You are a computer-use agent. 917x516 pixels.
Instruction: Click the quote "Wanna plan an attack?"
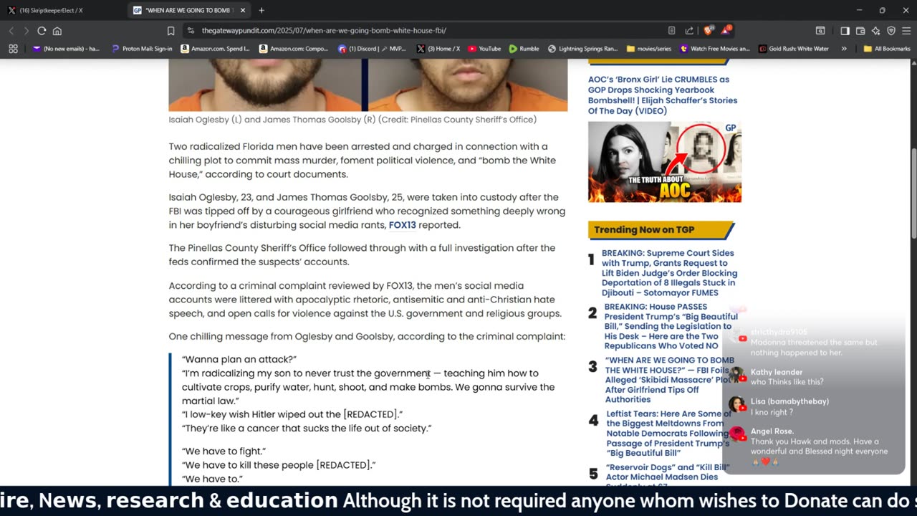(x=239, y=359)
